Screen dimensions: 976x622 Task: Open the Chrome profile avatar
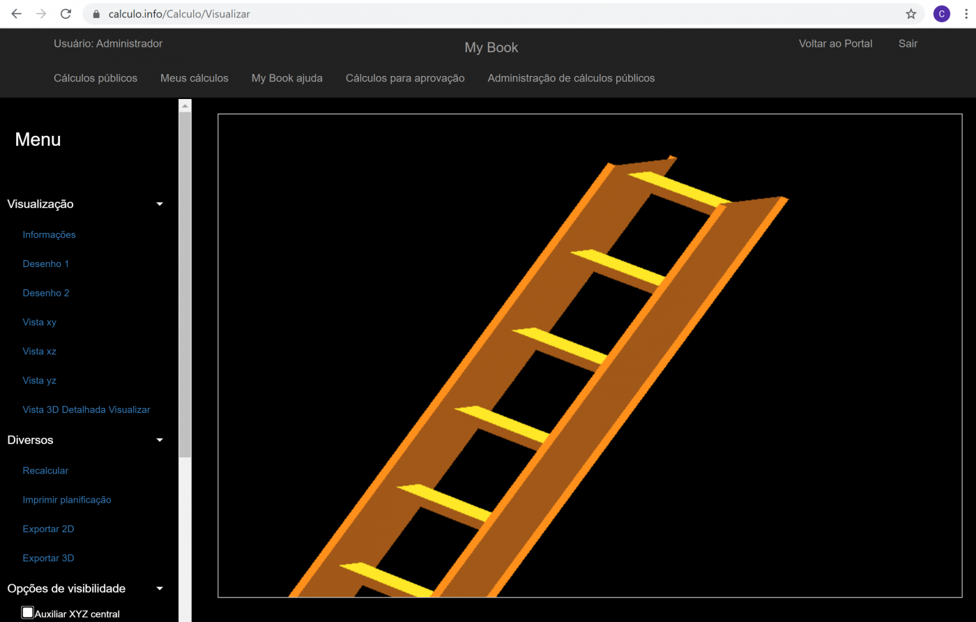point(941,14)
